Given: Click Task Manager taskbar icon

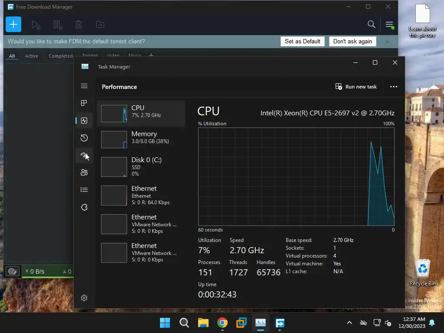Looking at the screenshot, I should [x=261, y=323].
